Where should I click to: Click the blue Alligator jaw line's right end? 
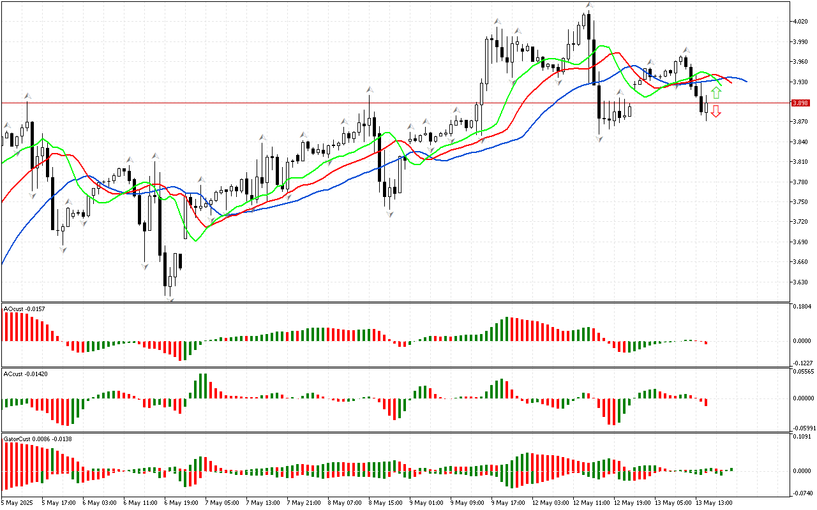point(746,81)
